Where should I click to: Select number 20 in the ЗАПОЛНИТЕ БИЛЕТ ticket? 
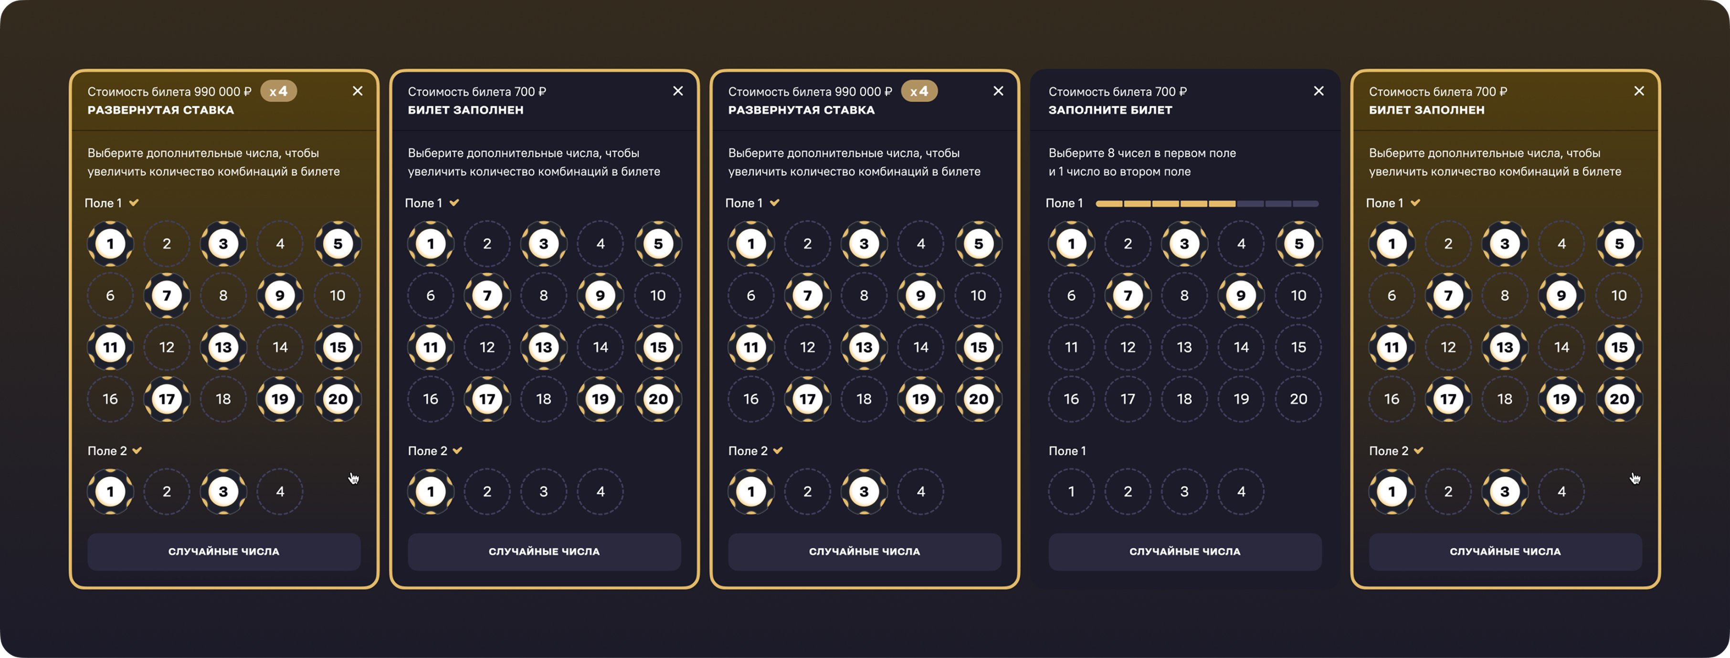(1298, 399)
